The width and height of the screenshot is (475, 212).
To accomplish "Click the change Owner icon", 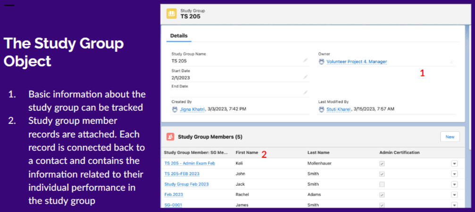I will 451,61.
